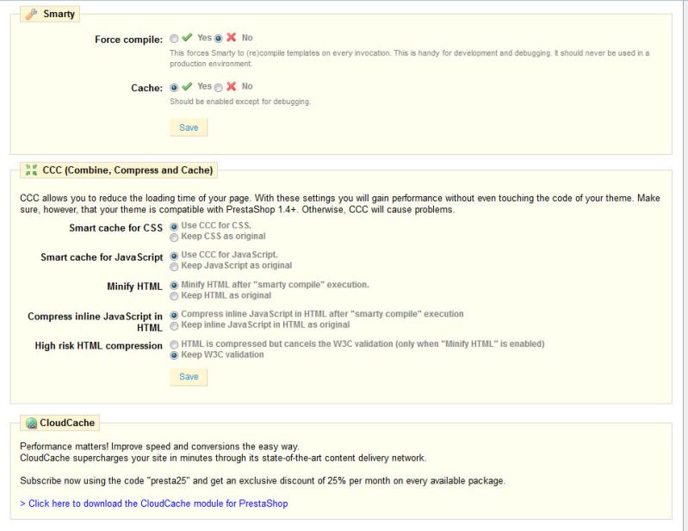This screenshot has height=531, width=688.
Task: Click the presta25 discount code sentence
Action: [263, 480]
